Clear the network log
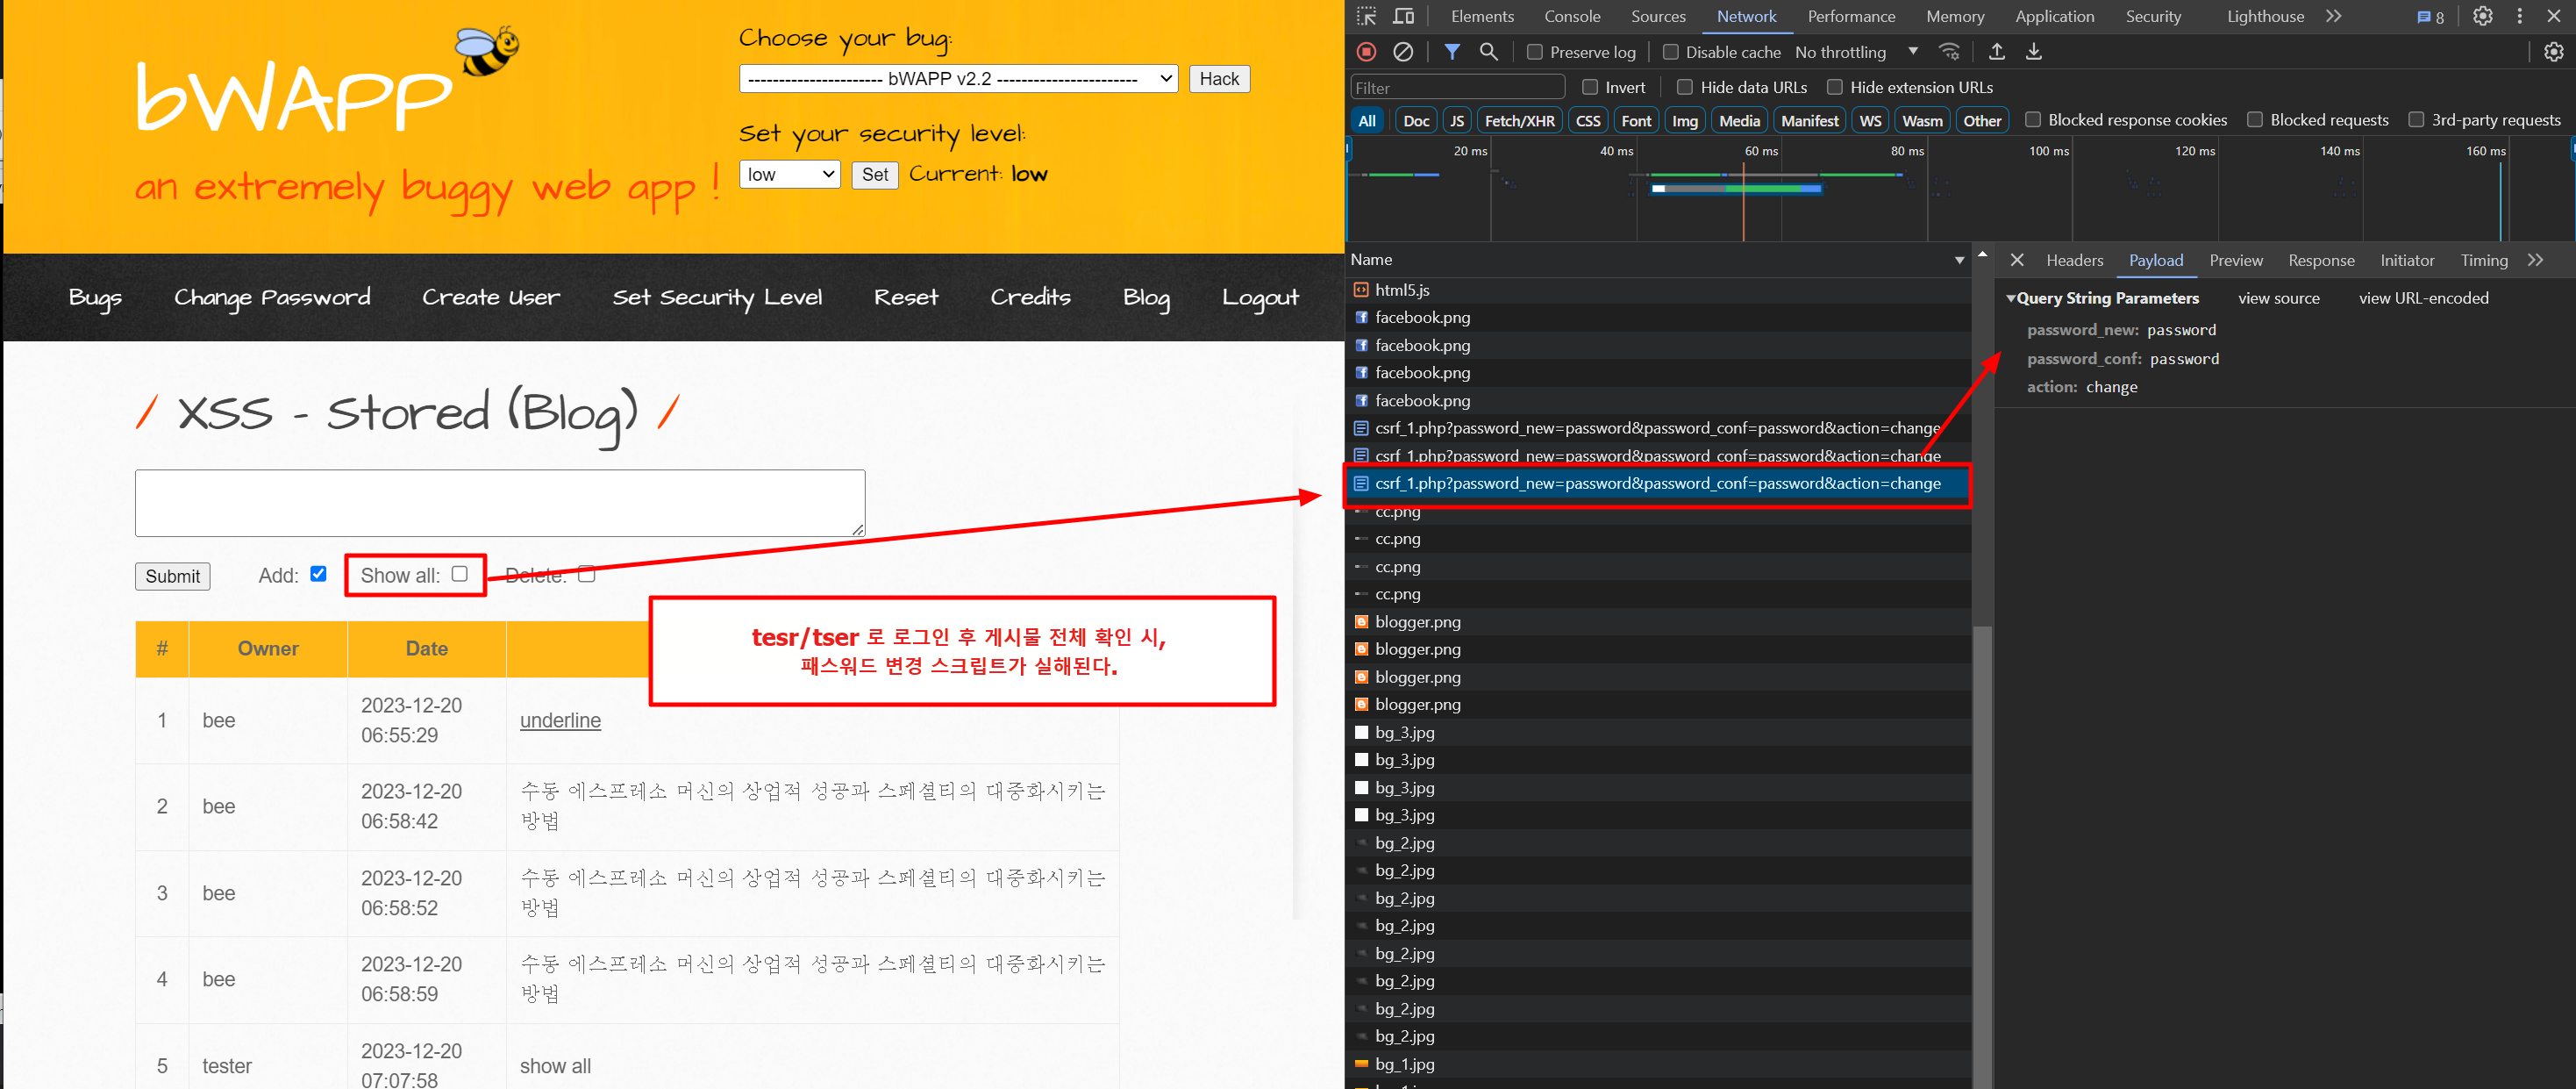 (x=1403, y=52)
